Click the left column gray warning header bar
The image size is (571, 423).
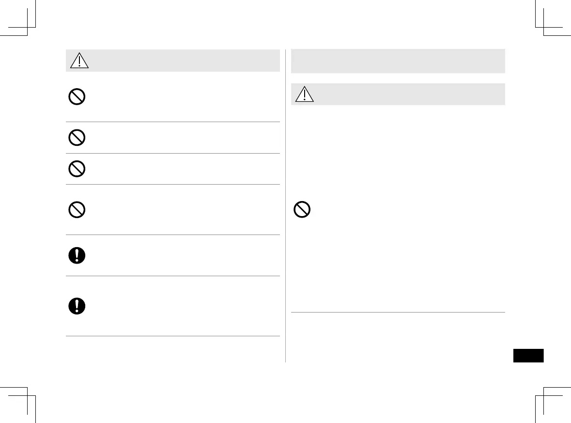pos(184,61)
